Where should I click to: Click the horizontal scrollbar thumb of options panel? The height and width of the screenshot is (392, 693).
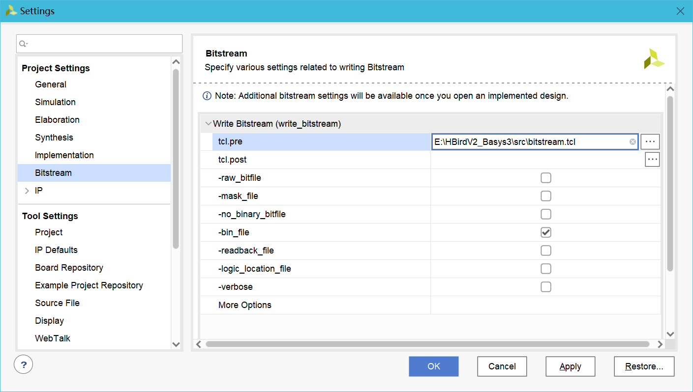pyautogui.click(x=427, y=344)
